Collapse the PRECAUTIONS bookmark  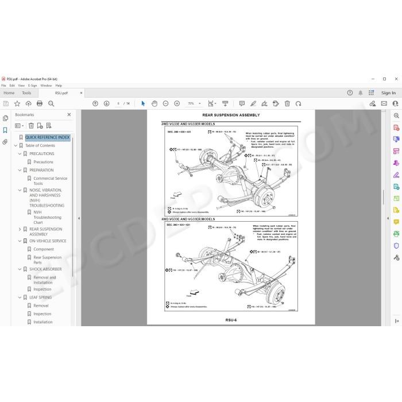[x=20, y=154]
